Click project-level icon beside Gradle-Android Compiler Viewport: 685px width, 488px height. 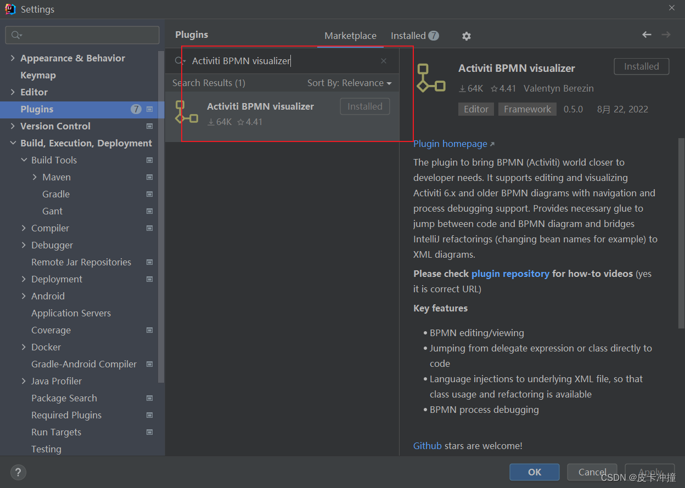point(149,364)
